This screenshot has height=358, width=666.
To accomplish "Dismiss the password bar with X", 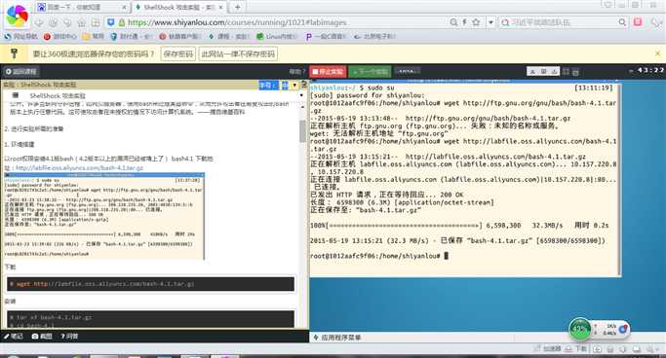I will tap(657, 54).
